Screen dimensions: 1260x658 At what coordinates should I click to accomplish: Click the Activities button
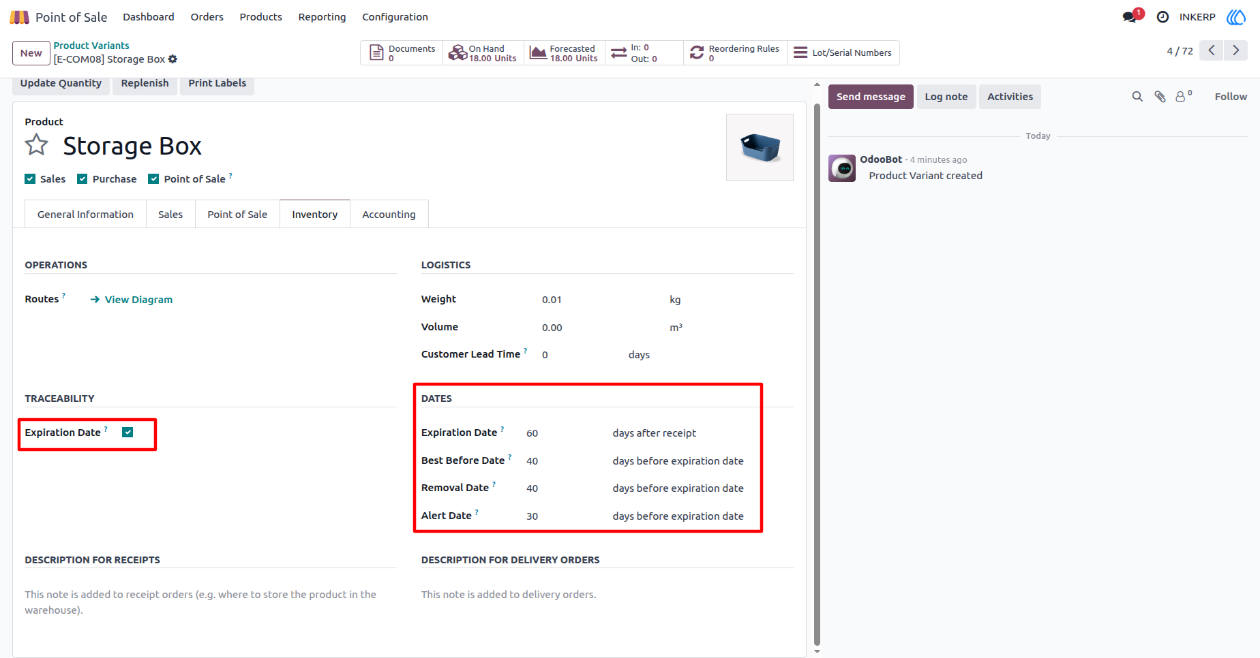[1010, 97]
